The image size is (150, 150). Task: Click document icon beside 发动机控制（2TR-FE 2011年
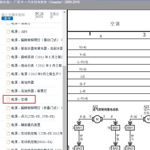point(8,134)
